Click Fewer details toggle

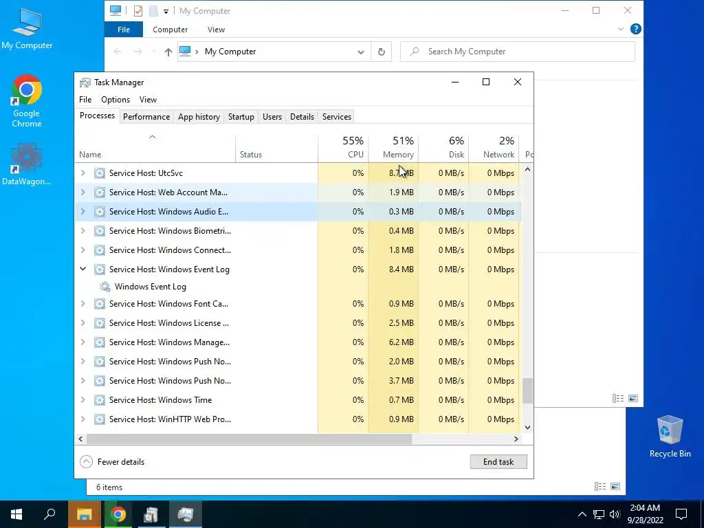(x=112, y=461)
